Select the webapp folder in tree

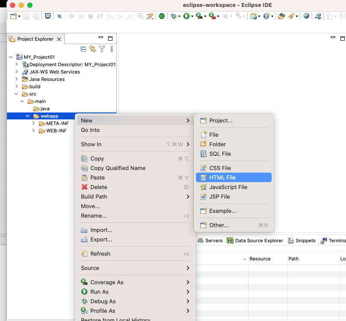click(x=46, y=116)
